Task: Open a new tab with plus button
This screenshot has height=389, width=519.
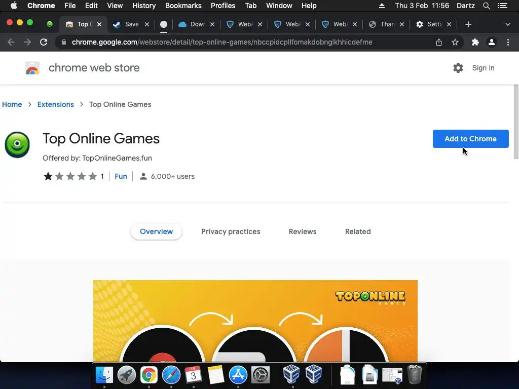Action: pyautogui.click(x=468, y=24)
